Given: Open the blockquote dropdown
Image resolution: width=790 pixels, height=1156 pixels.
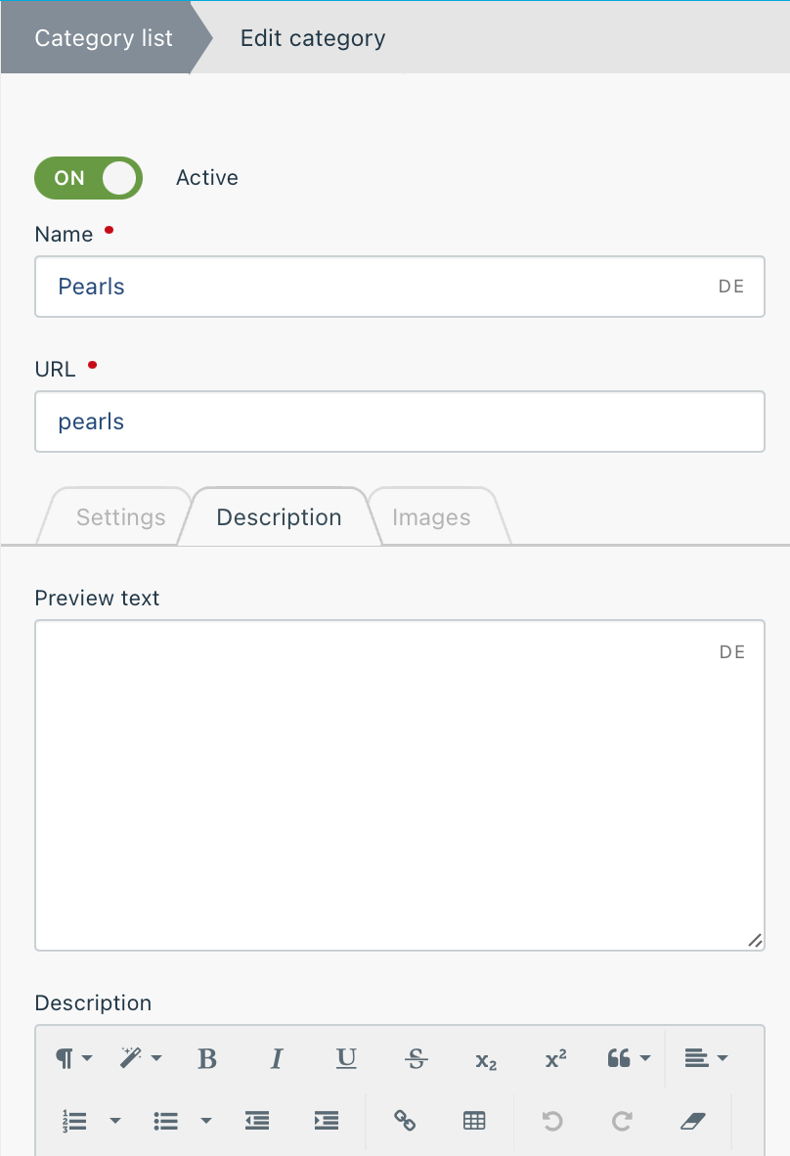Looking at the screenshot, I should point(629,1058).
